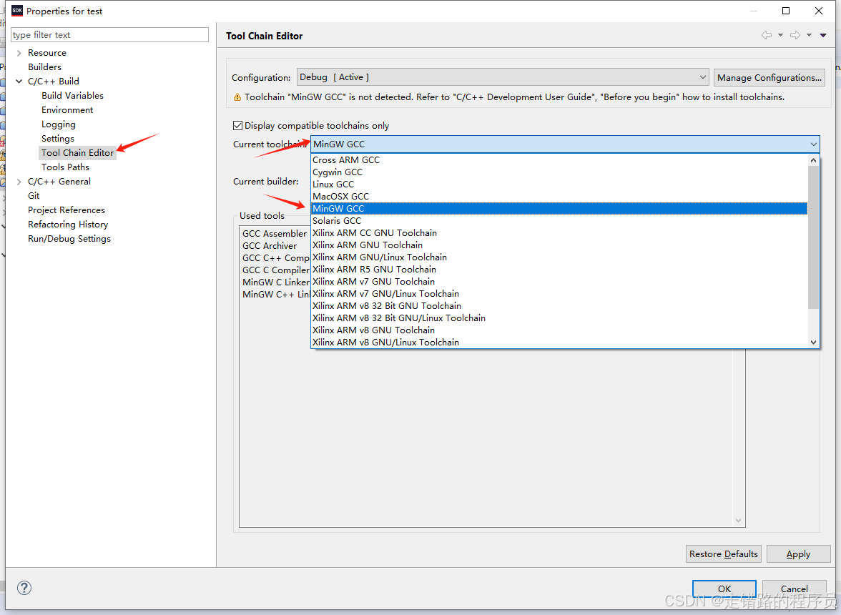Click the toolchain list scroll up arrow
This screenshot has width=841, height=615.
coord(813,160)
